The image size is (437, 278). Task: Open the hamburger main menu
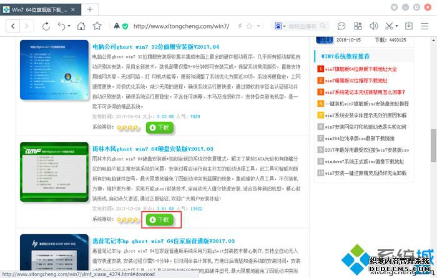(x=425, y=26)
